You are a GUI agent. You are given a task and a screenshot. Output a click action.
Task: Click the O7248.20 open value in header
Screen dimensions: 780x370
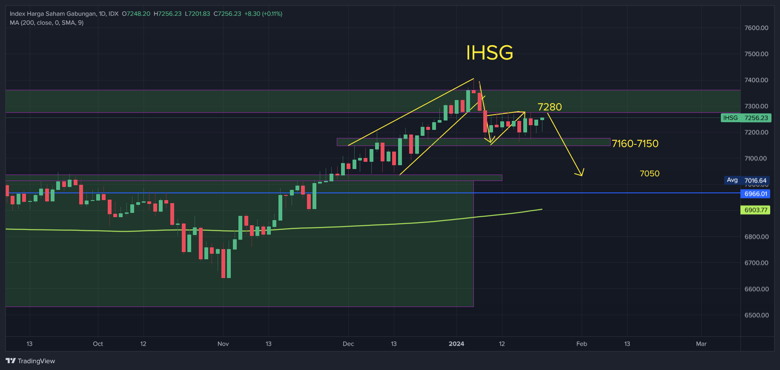tap(136, 14)
